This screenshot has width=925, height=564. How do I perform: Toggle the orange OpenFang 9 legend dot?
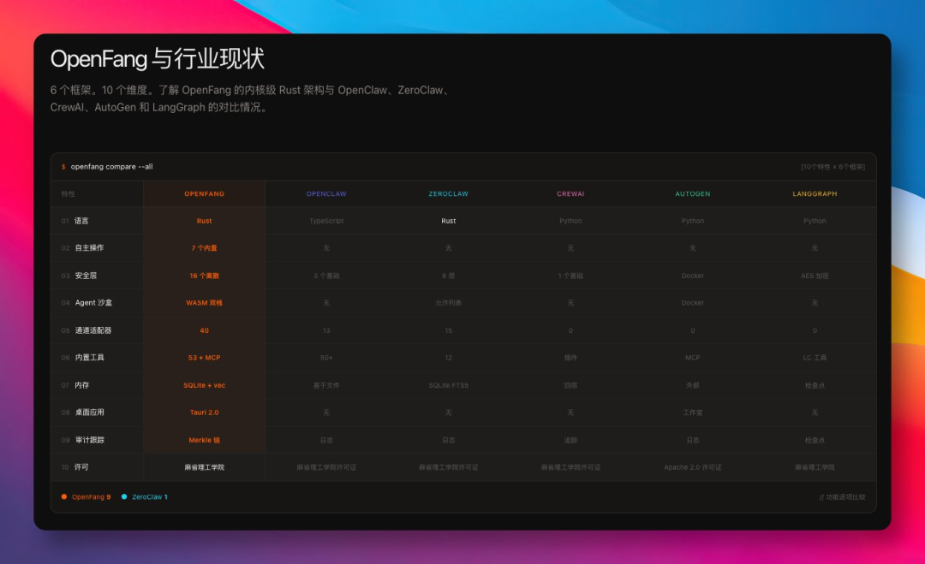point(63,496)
